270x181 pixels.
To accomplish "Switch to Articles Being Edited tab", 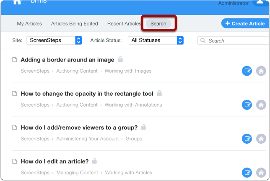I will click(x=74, y=23).
